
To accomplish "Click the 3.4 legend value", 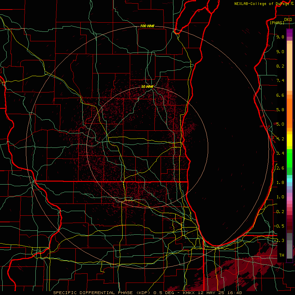I will click(280, 153).
